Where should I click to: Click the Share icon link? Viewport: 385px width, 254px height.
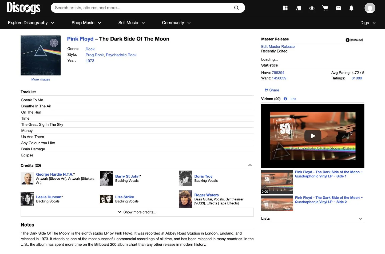tap(272, 90)
